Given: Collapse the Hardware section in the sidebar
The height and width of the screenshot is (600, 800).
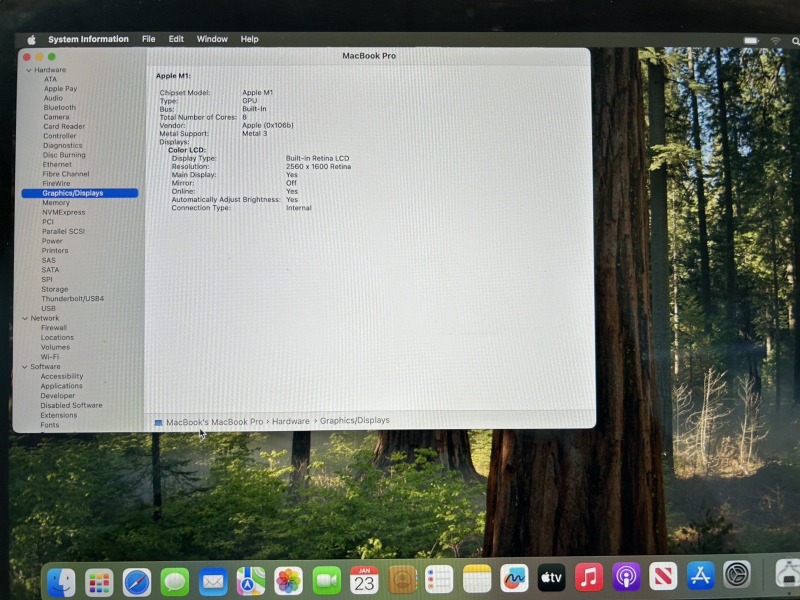Looking at the screenshot, I should click(29, 70).
